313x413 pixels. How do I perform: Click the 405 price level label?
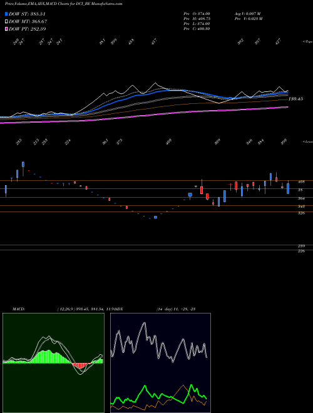click(x=301, y=181)
